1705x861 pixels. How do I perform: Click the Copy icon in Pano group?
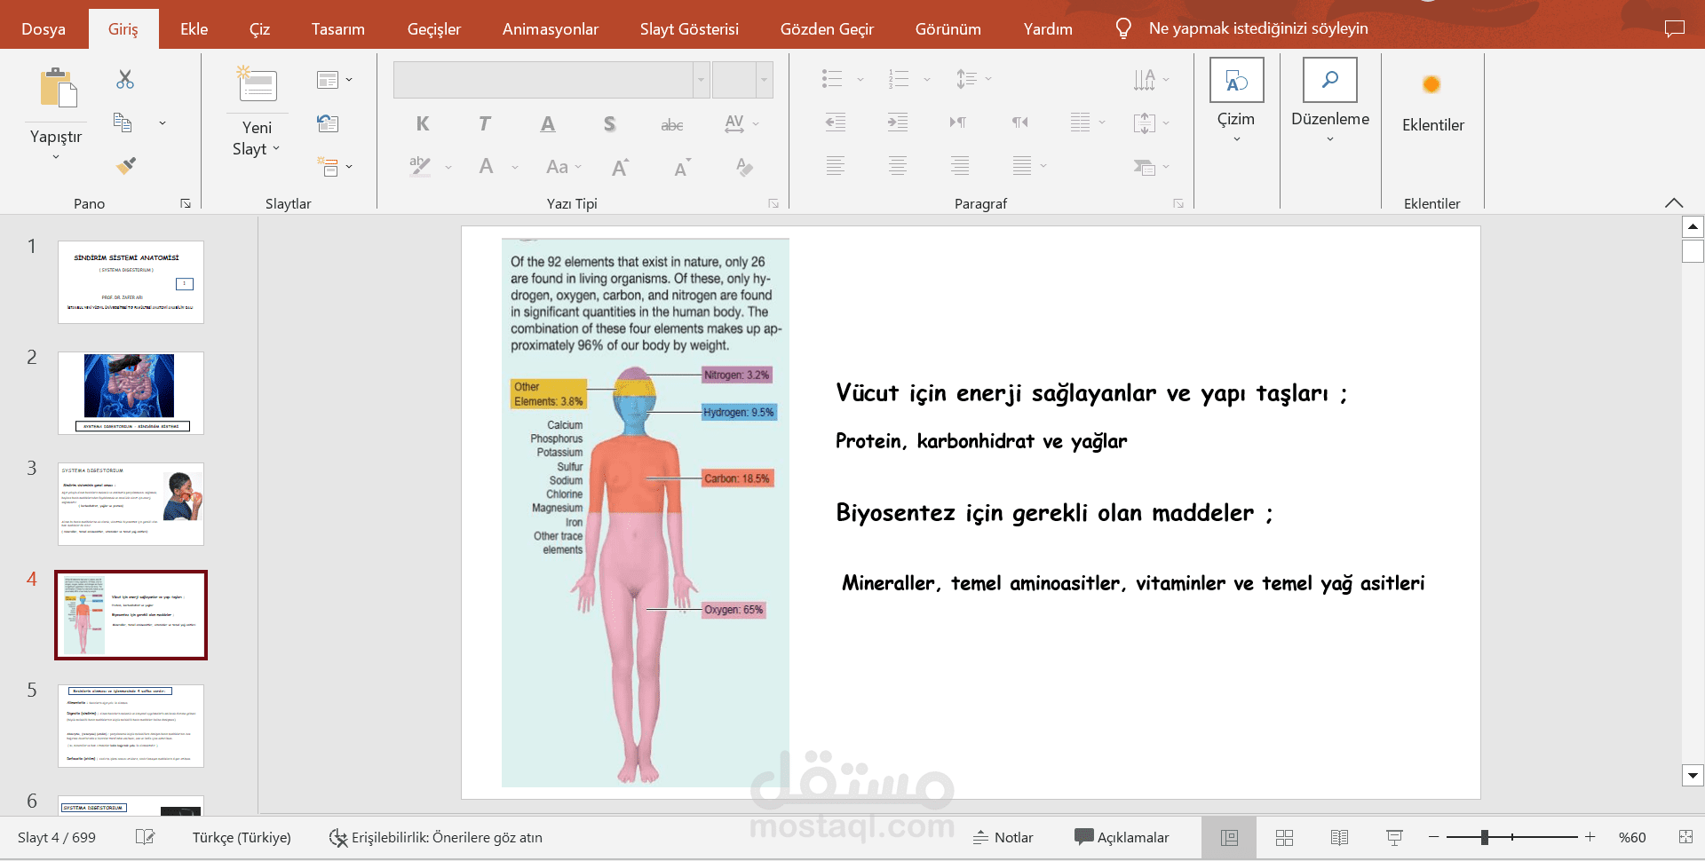[123, 122]
